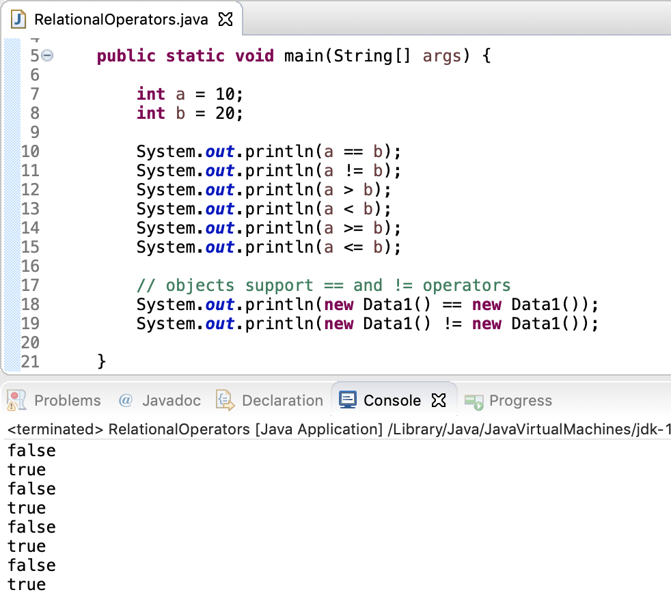Click the Progress view icon

point(475,400)
